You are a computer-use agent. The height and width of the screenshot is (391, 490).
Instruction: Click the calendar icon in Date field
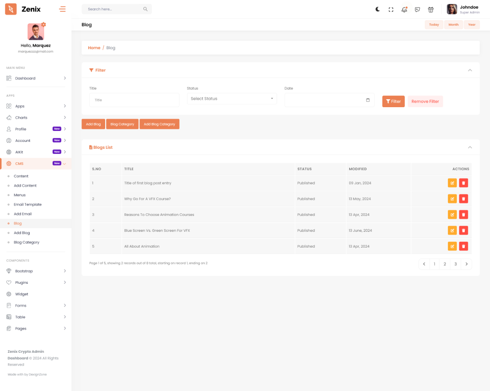coord(367,100)
